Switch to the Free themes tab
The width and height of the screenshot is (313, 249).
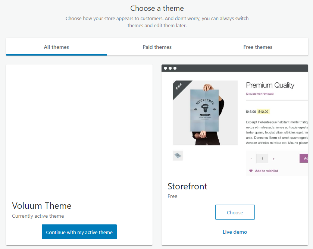click(x=257, y=47)
